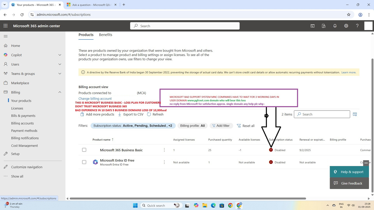The height and width of the screenshot is (210, 374).
Task: Open Copilot from the taskbar
Action: pyautogui.click(x=196, y=205)
